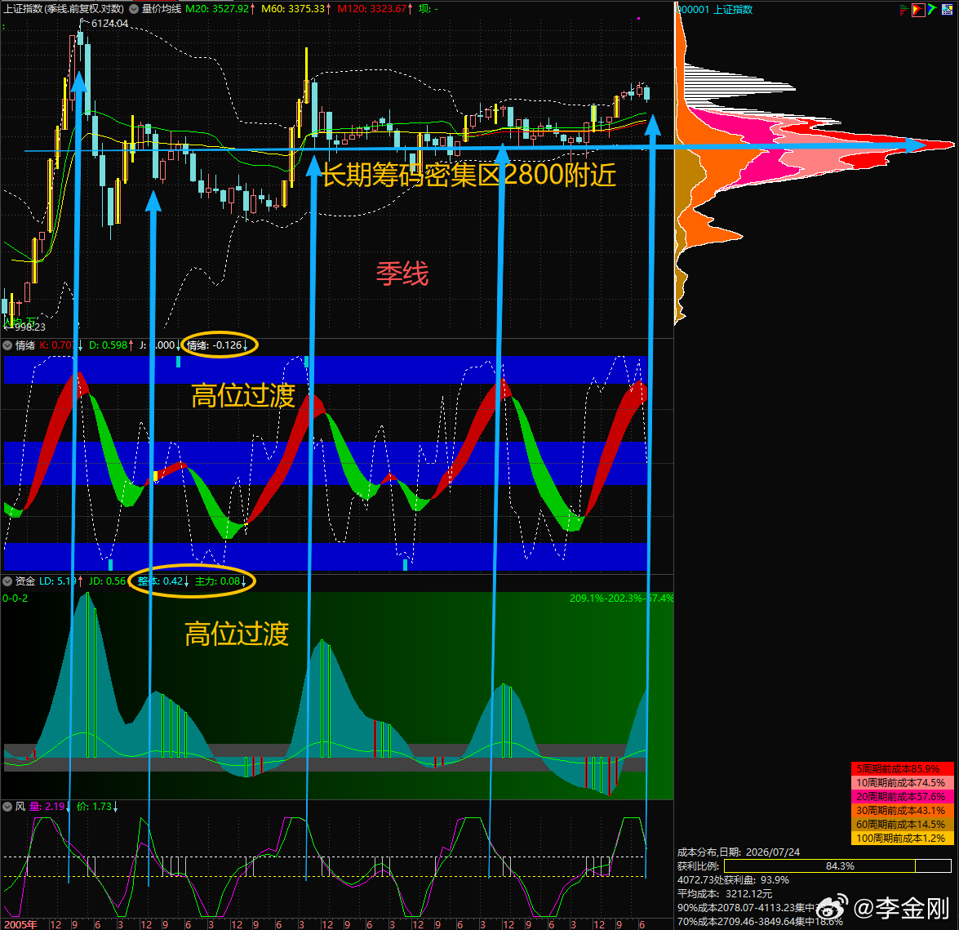Open the chip distribution settings icon
This screenshot has height=930, width=959.
coord(948,9)
